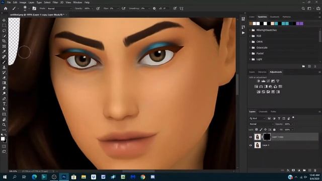Click the peach swatch in recent swatches
This screenshot has height=181, width=322.
273,24
